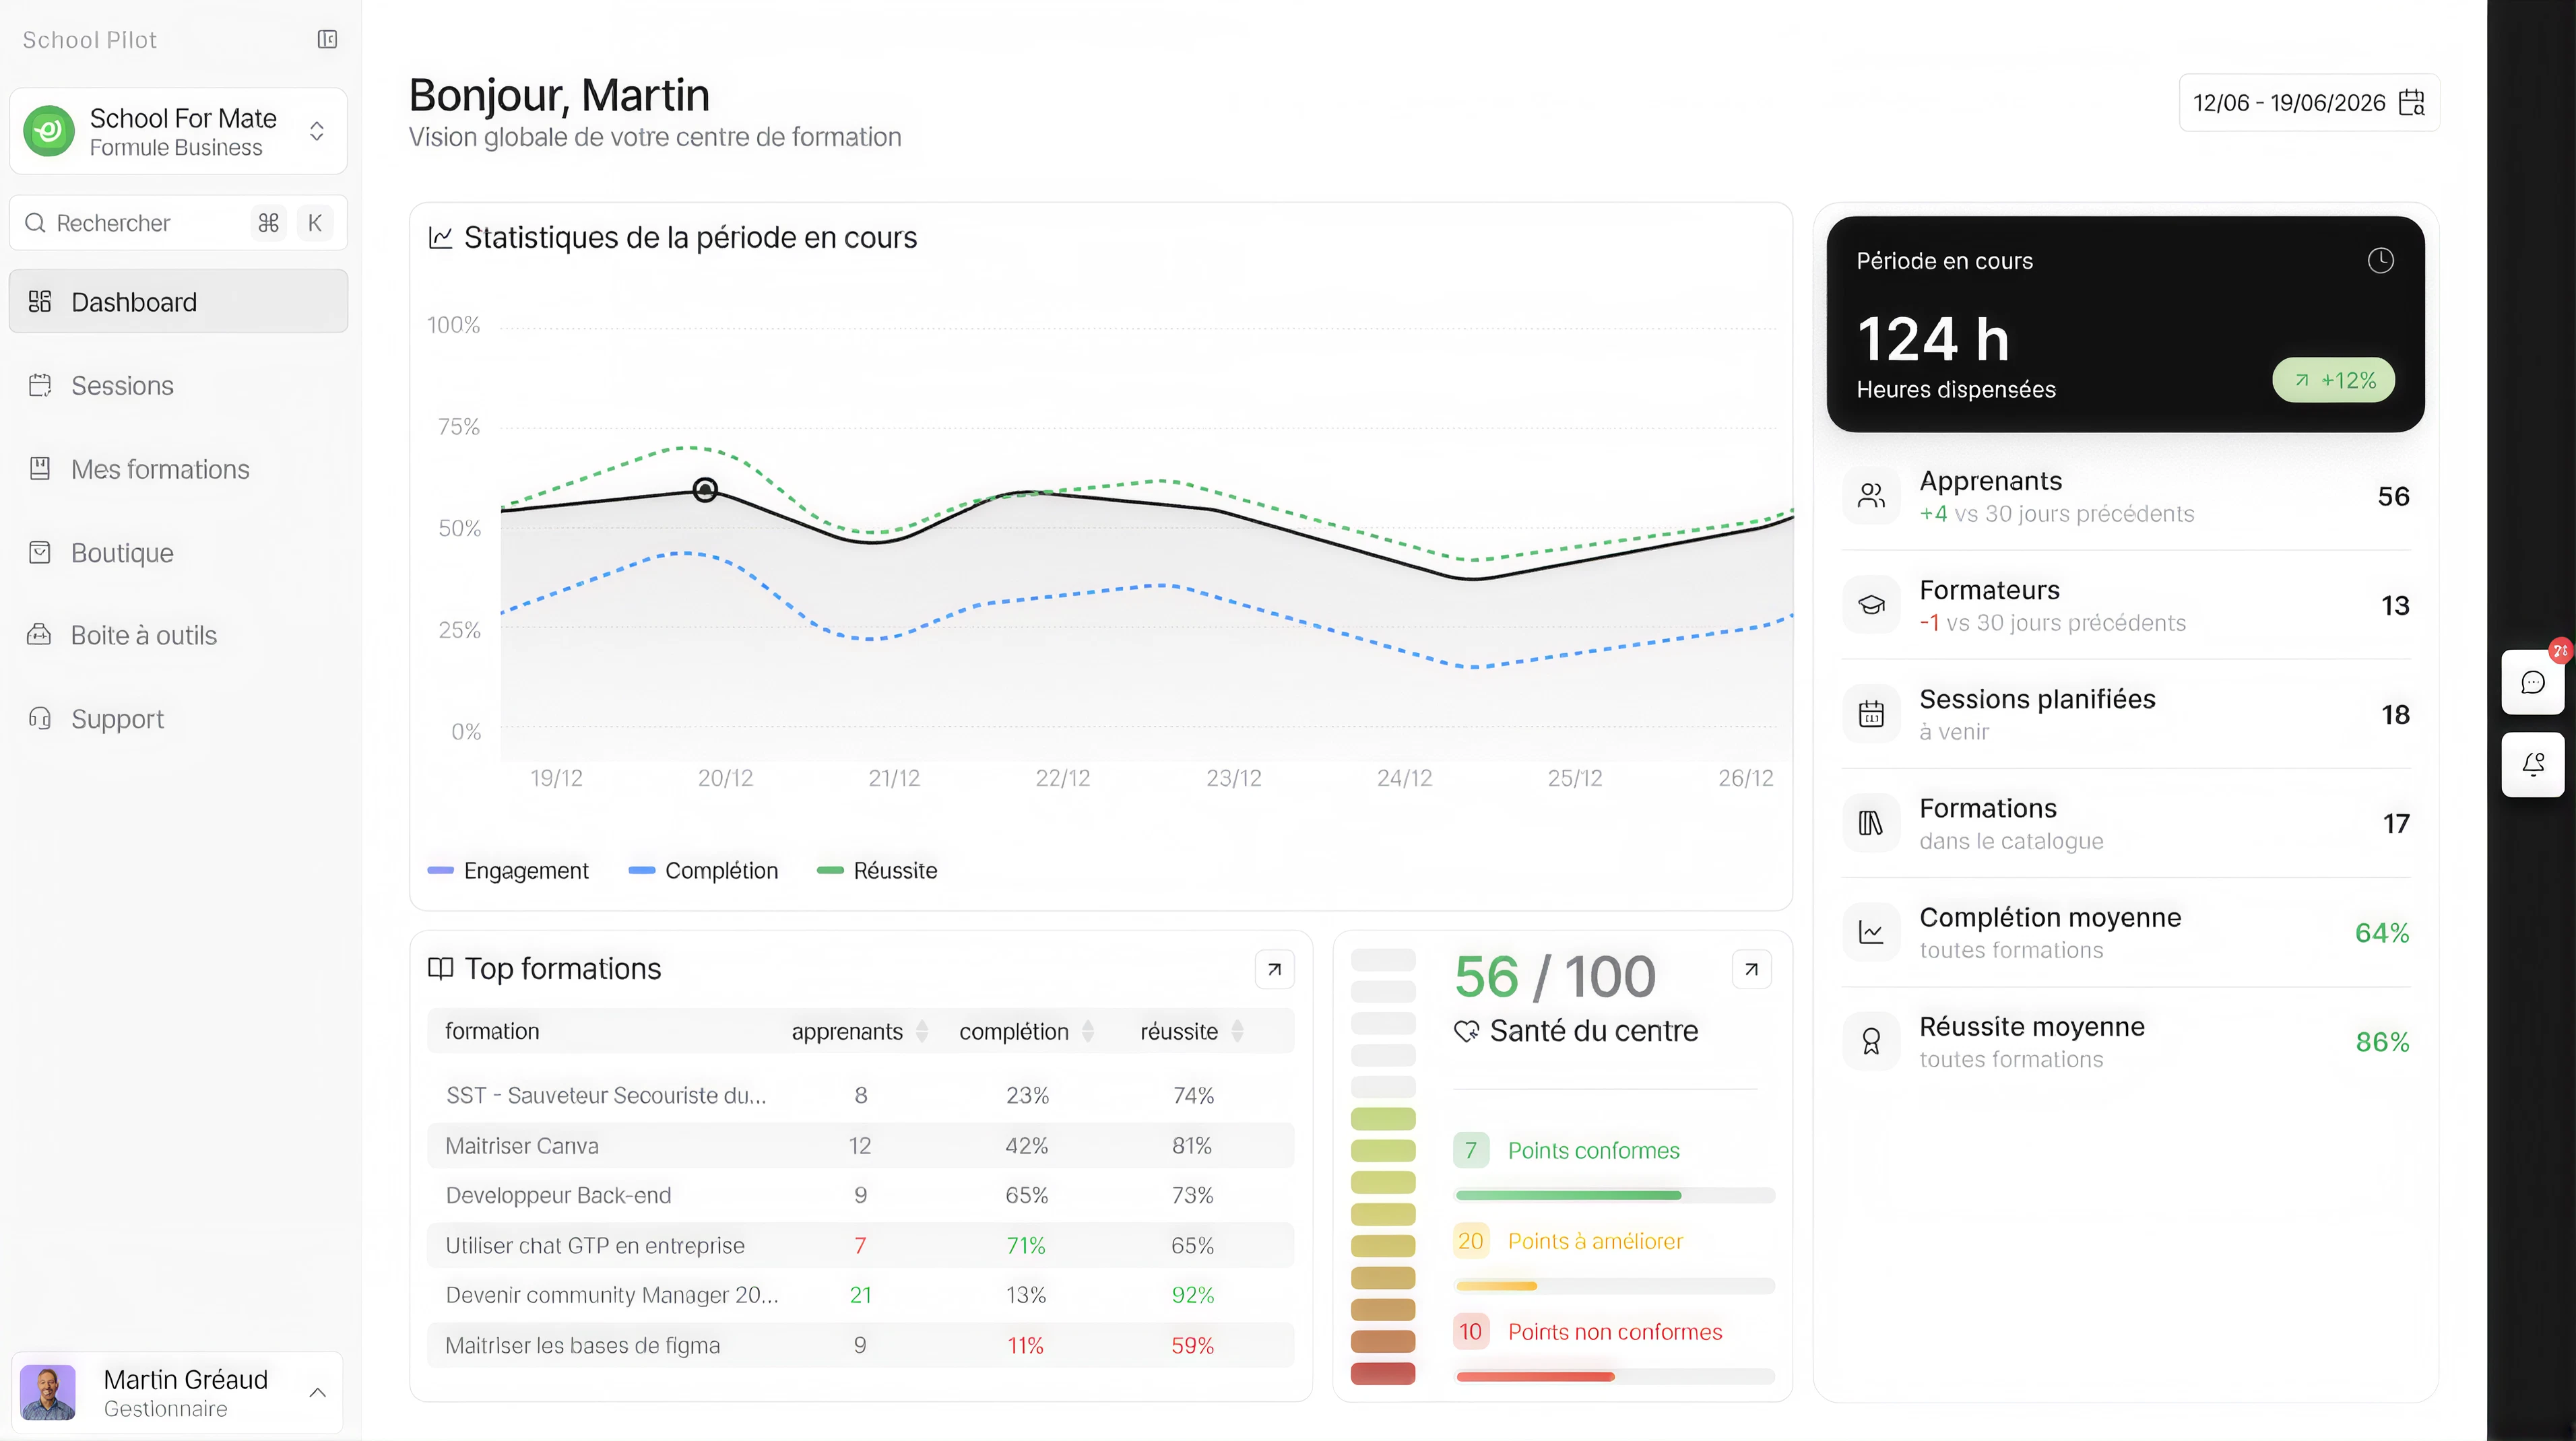Click the Rechercher search field
The width and height of the screenshot is (2576, 1441).
click(179, 223)
